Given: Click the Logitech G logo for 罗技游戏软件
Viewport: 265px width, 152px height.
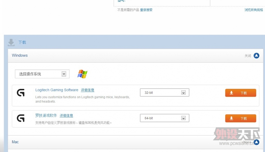Looking at the screenshot, I should tap(21, 118).
